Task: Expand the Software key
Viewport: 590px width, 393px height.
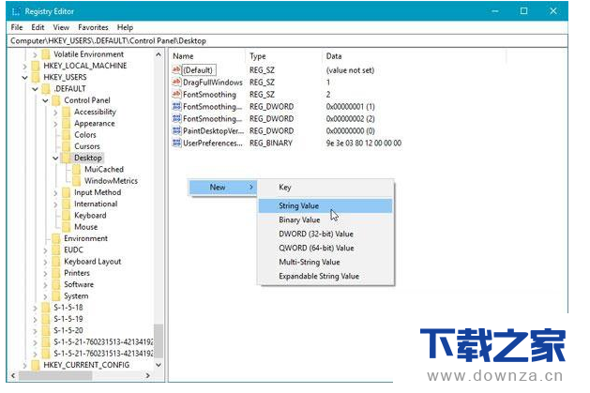Action: click(45, 285)
